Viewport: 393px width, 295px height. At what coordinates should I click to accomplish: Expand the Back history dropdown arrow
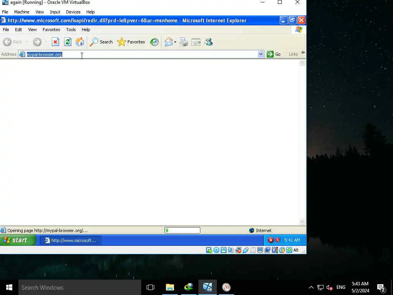pos(26,42)
